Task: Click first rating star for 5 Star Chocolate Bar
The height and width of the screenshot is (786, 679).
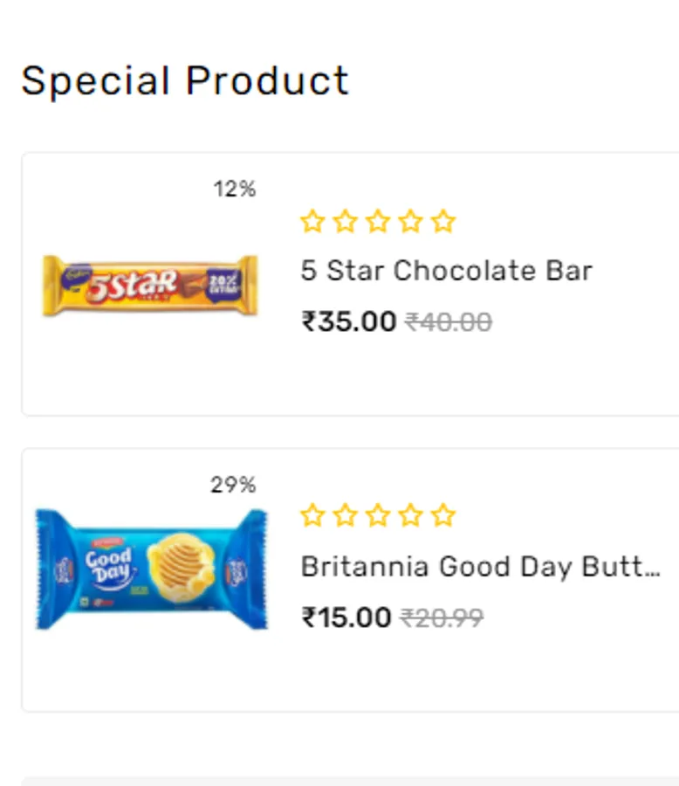Action: click(x=312, y=222)
